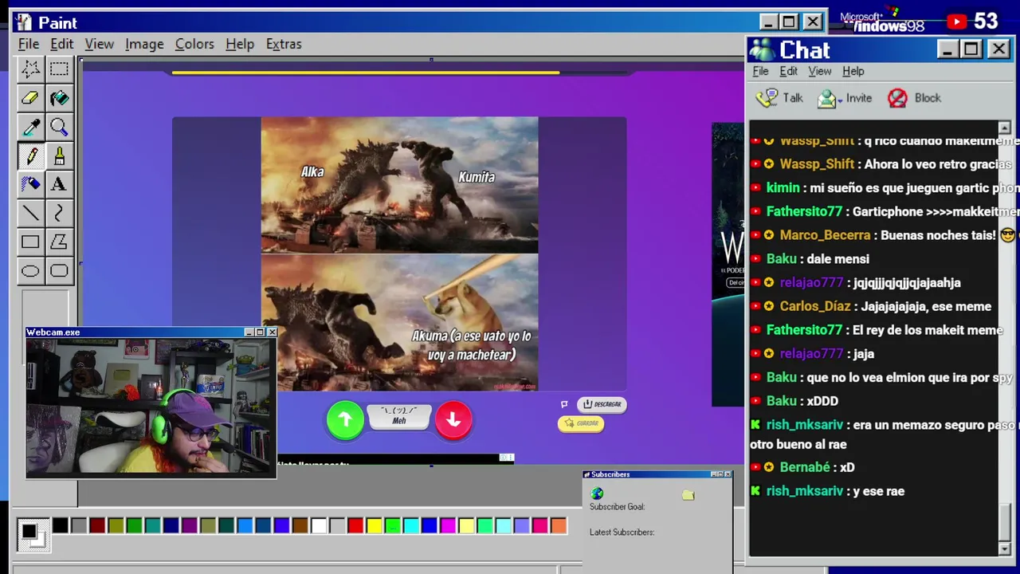Open the Edit menu in Chat window
1020x574 pixels.
click(x=788, y=71)
